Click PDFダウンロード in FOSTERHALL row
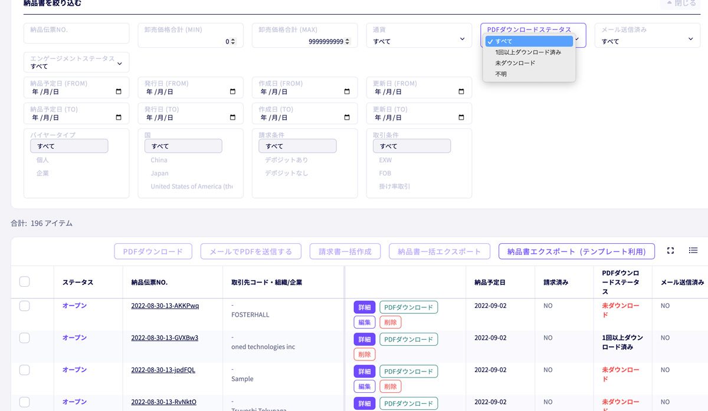Image resolution: width=708 pixels, height=411 pixels. coord(409,307)
